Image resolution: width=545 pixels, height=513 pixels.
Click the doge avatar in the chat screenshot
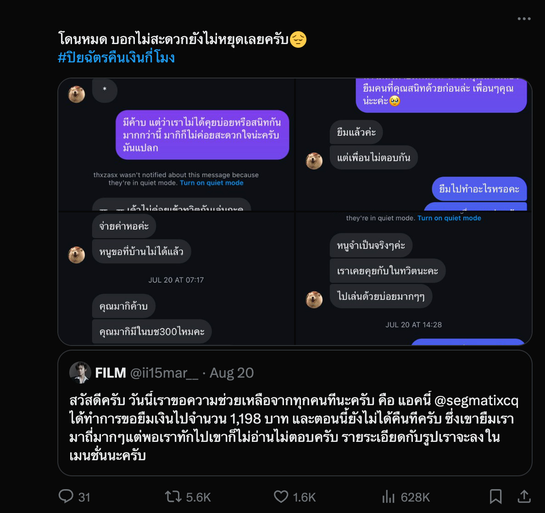[77, 95]
